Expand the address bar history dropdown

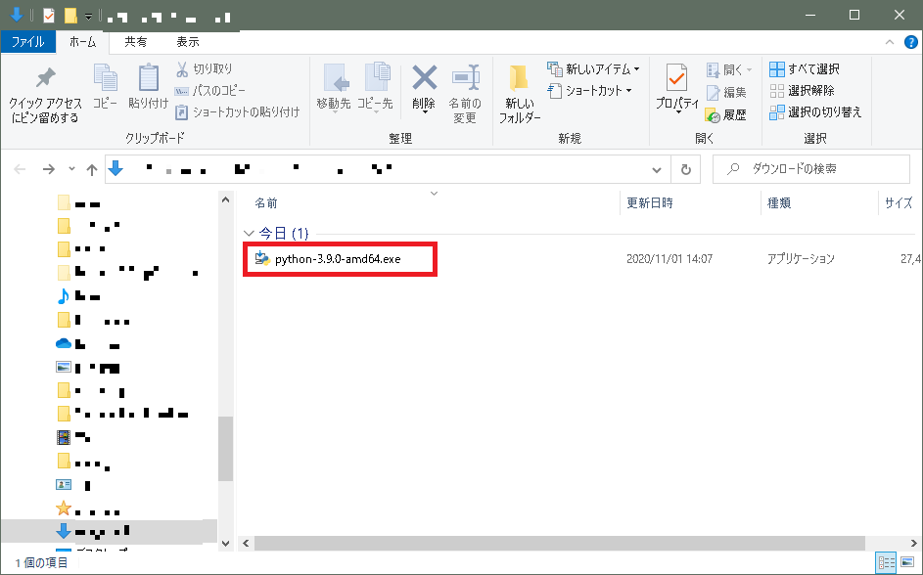tap(657, 170)
